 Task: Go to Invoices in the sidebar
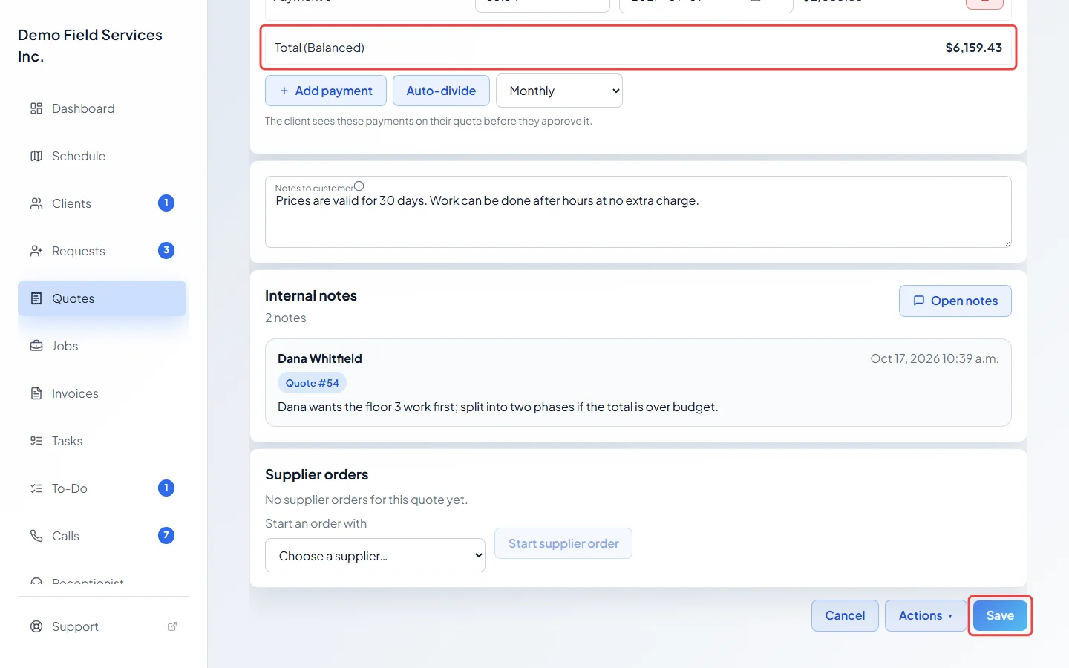point(102,393)
